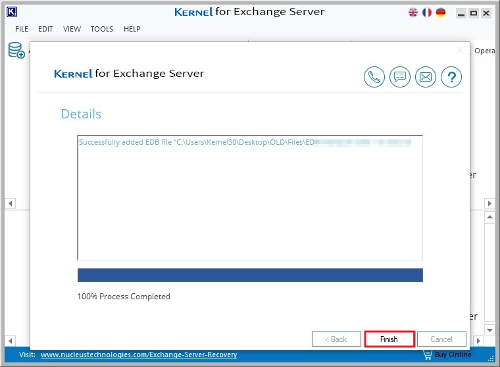Open the VIEW menu
Screen dimensions: 500x367
(x=72, y=29)
